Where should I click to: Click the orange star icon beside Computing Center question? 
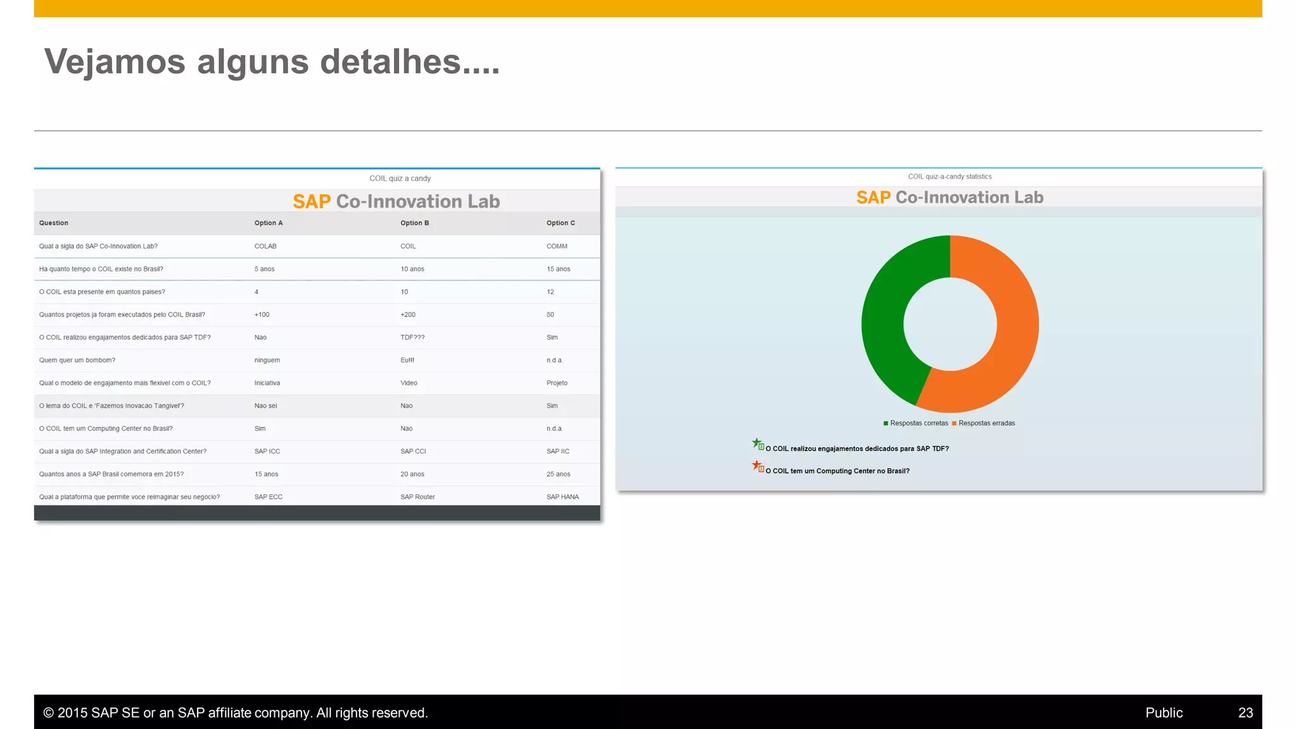[x=757, y=466]
